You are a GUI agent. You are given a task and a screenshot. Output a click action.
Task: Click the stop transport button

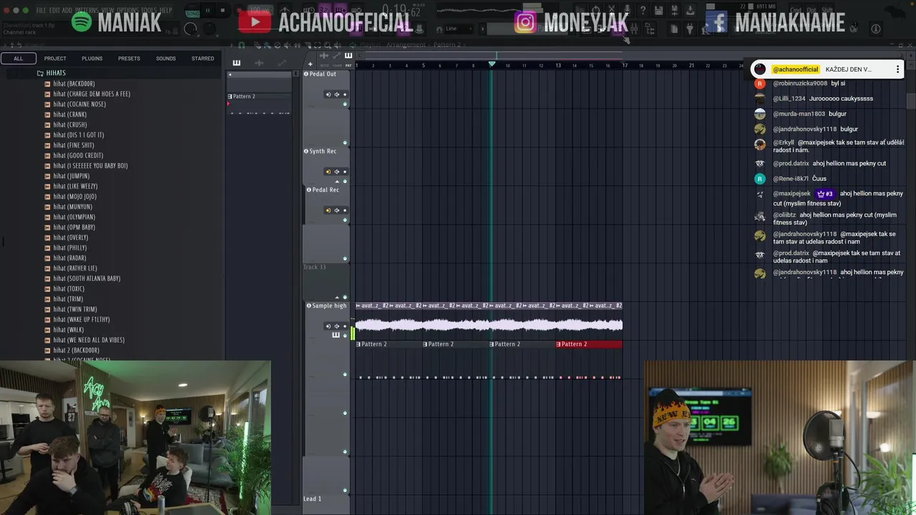tap(223, 10)
